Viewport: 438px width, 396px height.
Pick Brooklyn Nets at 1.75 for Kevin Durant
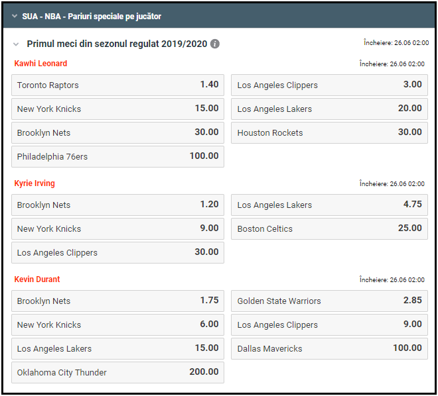pyautogui.click(x=117, y=301)
